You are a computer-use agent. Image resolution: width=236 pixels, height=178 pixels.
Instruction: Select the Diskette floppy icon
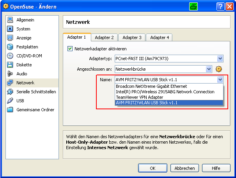pyautogui.click(x=11, y=65)
